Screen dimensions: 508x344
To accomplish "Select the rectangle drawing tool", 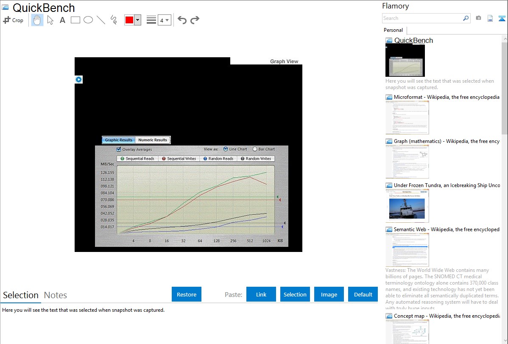I will [75, 20].
